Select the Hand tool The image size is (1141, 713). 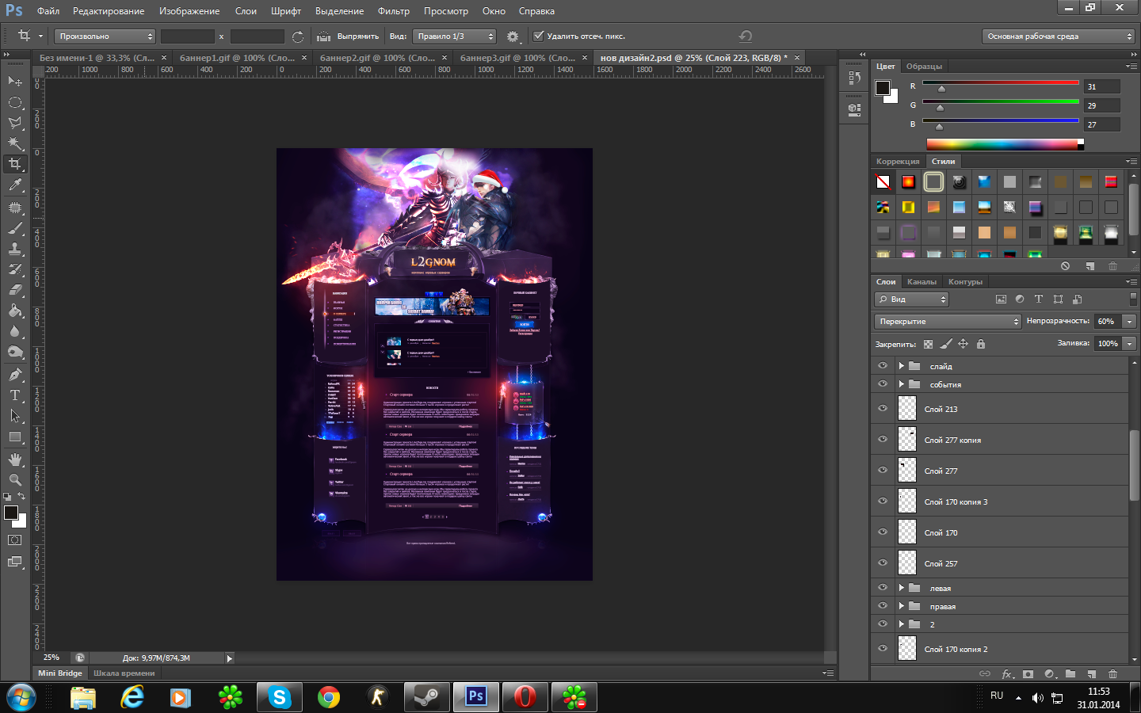click(x=15, y=459)
